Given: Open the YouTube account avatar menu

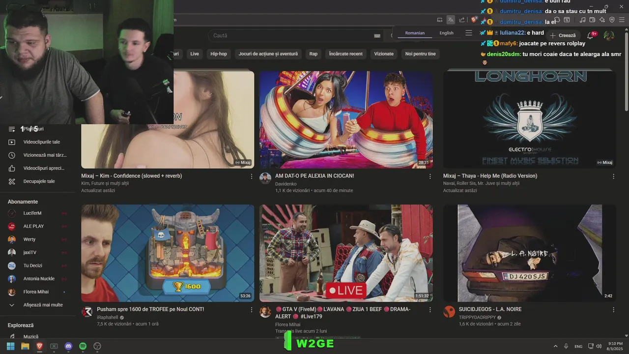Looking at the screenshot, I should [x=609, y=35].
